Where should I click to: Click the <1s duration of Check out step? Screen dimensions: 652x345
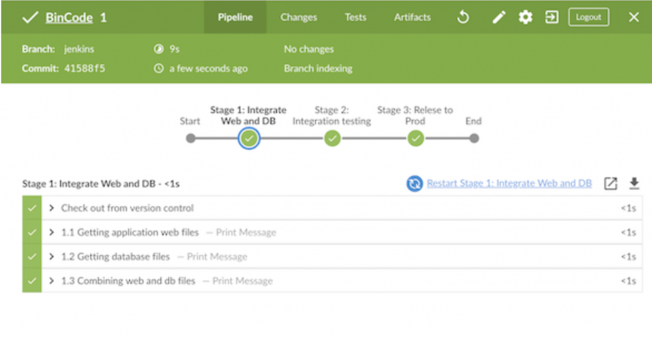[628, 208]
